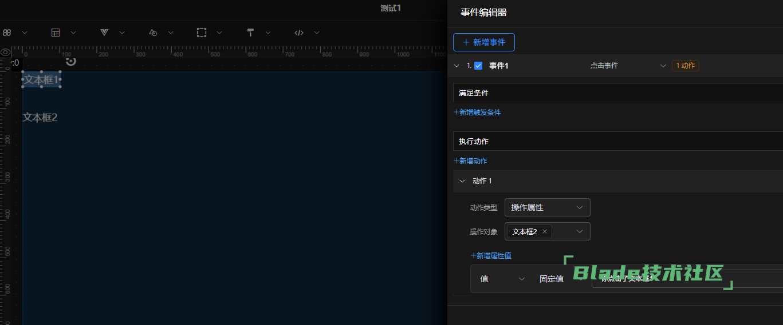
Task: Collapse the 事件1 row using its chevron
Action: 457,66
